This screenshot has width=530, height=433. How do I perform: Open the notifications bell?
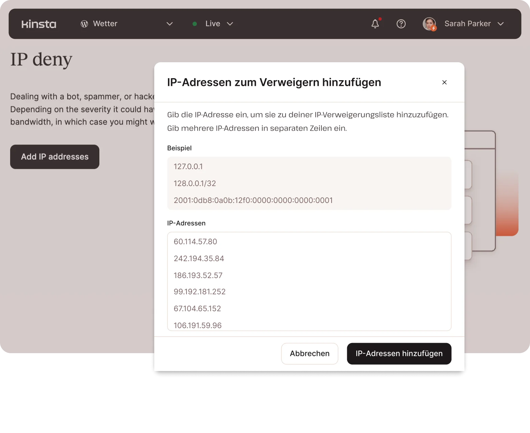click(375, 24)
